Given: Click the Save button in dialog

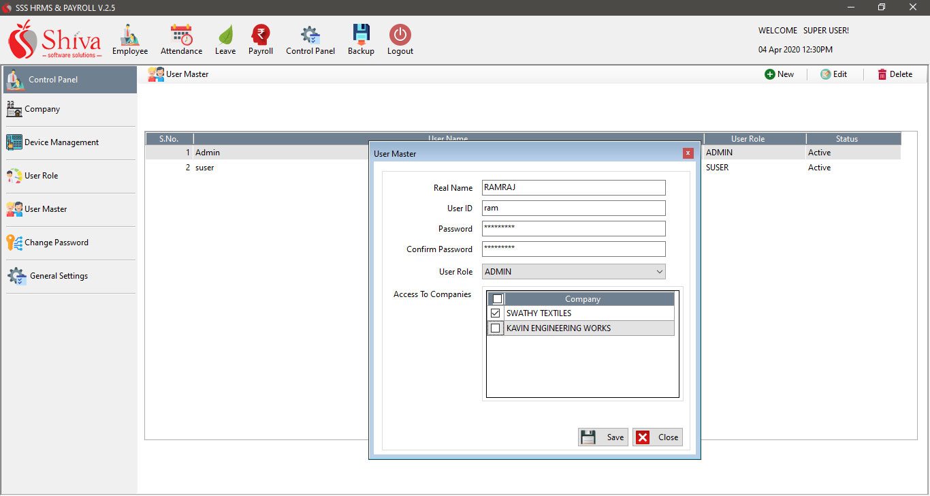Looking at the screenshot, I should click(603, 437).
